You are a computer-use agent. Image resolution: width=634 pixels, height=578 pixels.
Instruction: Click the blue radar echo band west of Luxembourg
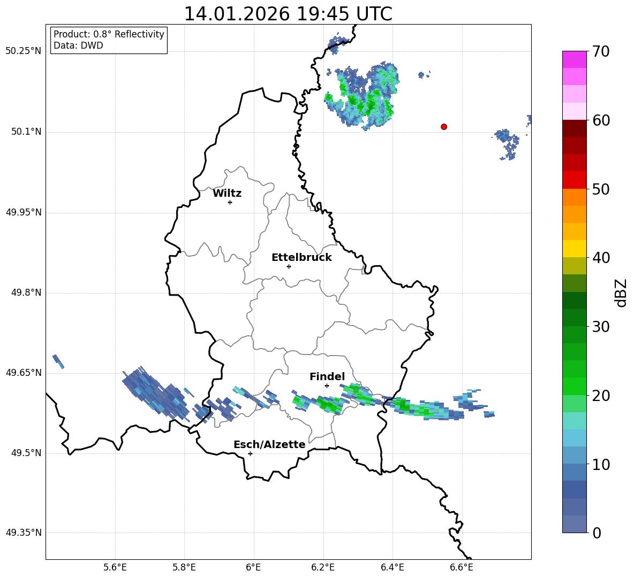(x=156, y=394)
